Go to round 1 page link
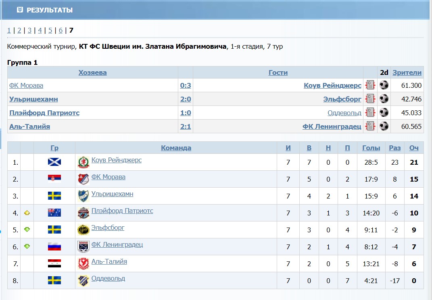The width and height of the screenshot is (432, 300). (x=9, y=30)
